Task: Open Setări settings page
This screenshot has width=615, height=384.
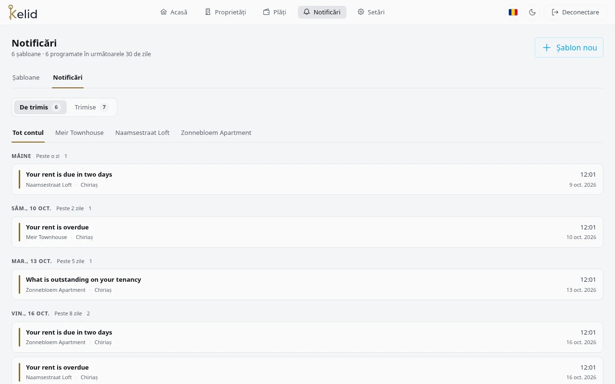Action: coord(371,12)
